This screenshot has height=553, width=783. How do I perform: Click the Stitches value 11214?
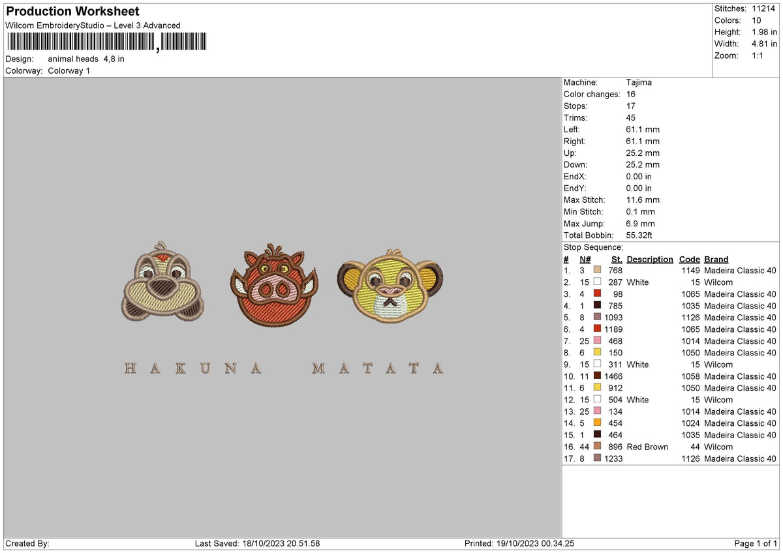pyautogui.click(x=763, y=8)
